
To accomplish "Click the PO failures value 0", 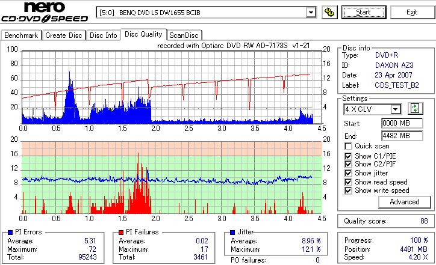I will point(317,260).
